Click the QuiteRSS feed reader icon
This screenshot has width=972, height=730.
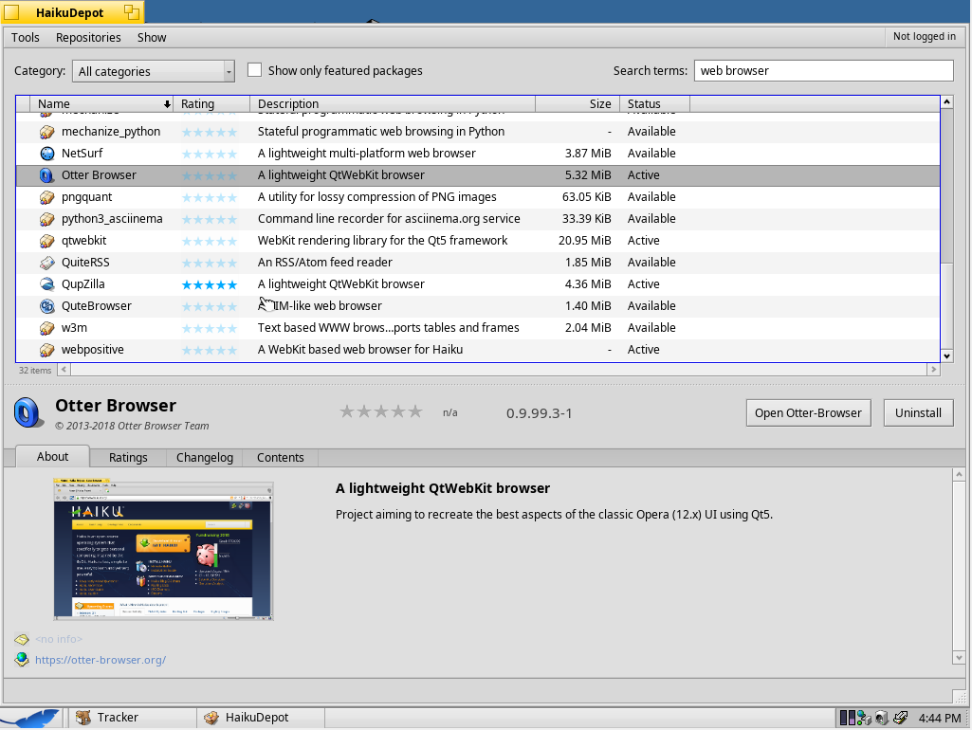click(x=47, y=263)
